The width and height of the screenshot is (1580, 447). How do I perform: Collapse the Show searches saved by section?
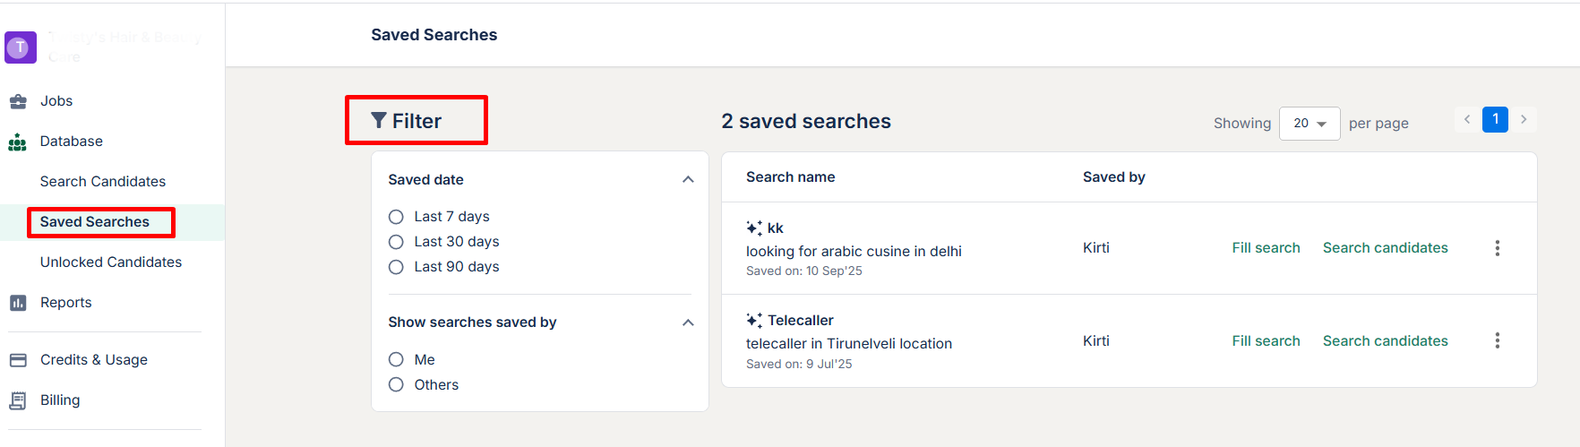688,322
